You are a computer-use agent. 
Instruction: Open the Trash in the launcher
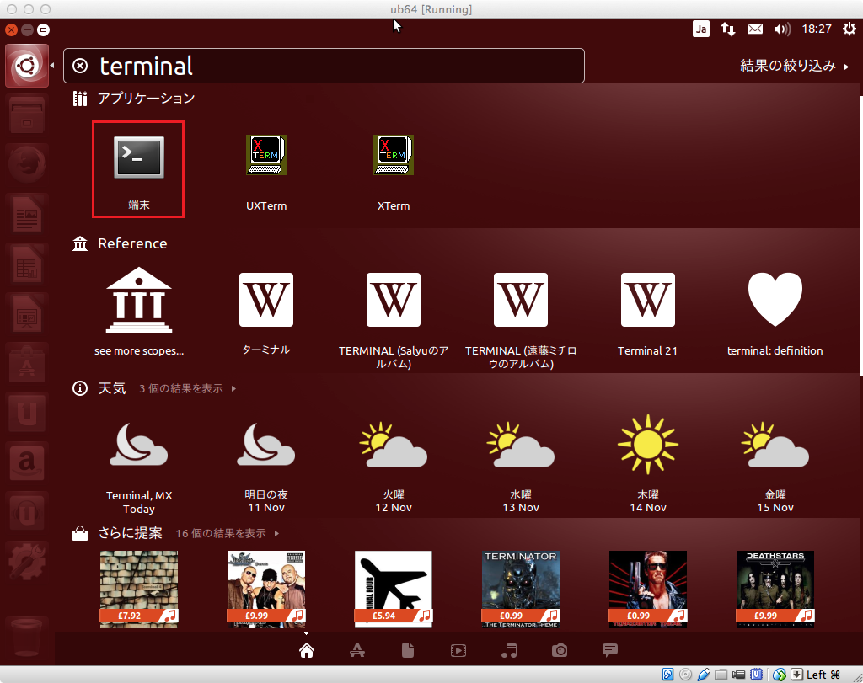tap(27, 638)
